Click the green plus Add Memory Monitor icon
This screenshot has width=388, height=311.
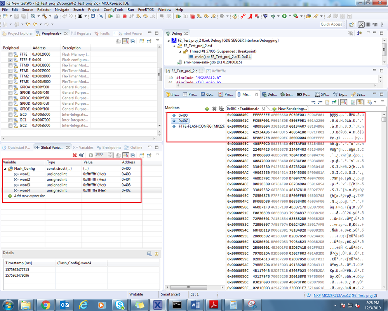(x=207, y=109)
